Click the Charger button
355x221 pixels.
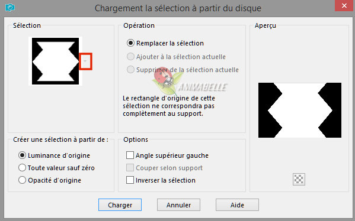120,204
